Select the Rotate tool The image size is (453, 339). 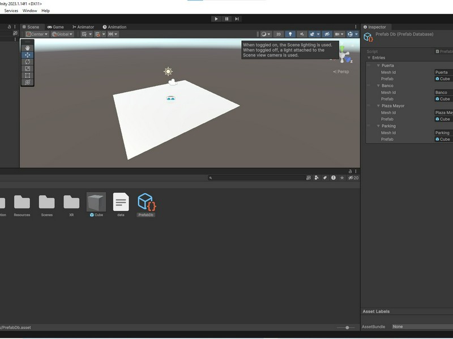28,62
